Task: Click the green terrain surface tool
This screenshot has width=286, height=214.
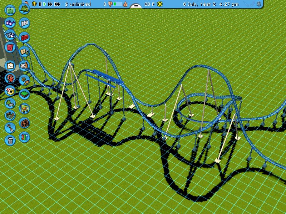Action: [24, 94]
